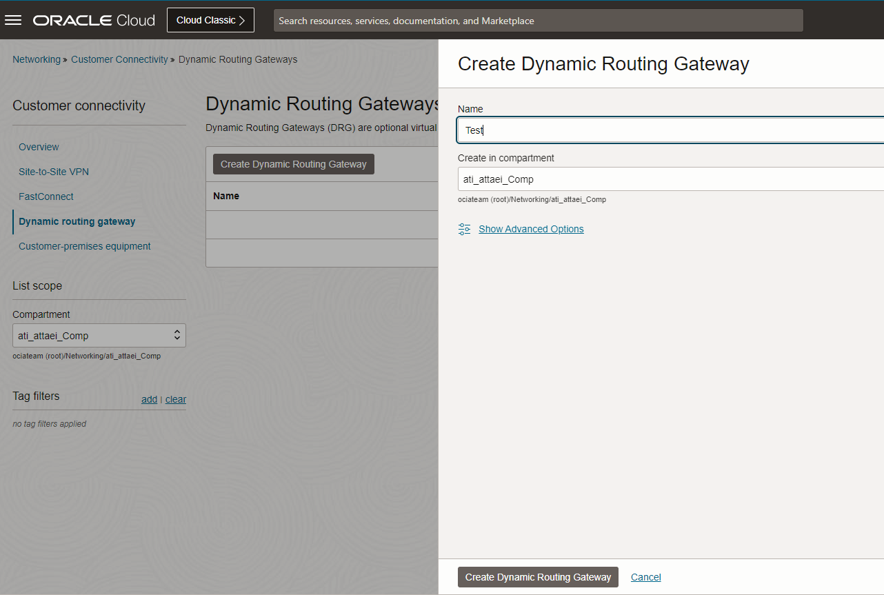
Task: Expand the List scope Compartment dropdown
Action: click(99, 336)
